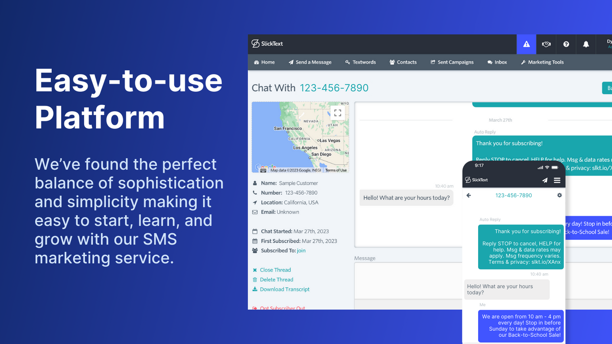
Task: Tap the SlickText logo on the mobile header
Action: click(477, 180)
